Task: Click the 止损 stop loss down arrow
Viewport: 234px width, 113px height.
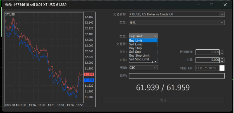Action: (155, 61)
